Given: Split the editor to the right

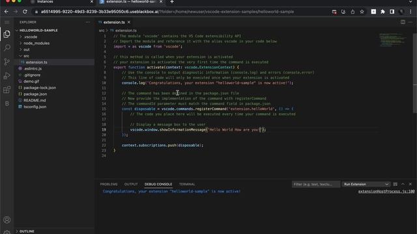Looking at the screenshot, I should [x=403, y=22].
